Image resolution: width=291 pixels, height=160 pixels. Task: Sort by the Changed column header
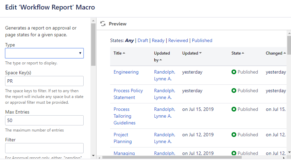275,53
